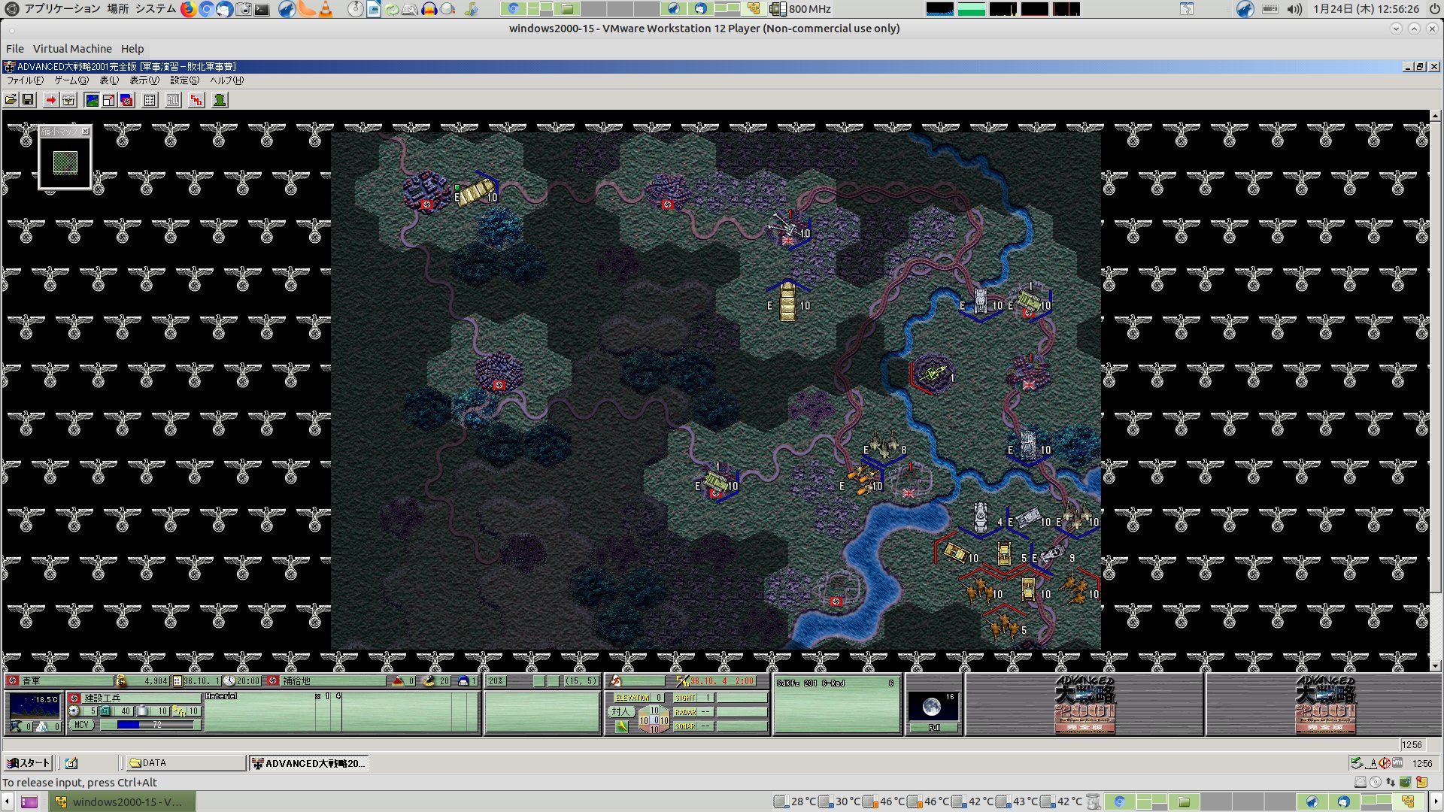Click the スタート start button
Image resolution: width=1444 pixels, height=812 pixels.
28,763
